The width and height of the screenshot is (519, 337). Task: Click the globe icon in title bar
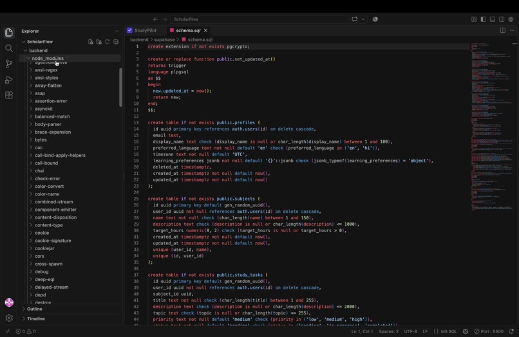coord(511,19)
